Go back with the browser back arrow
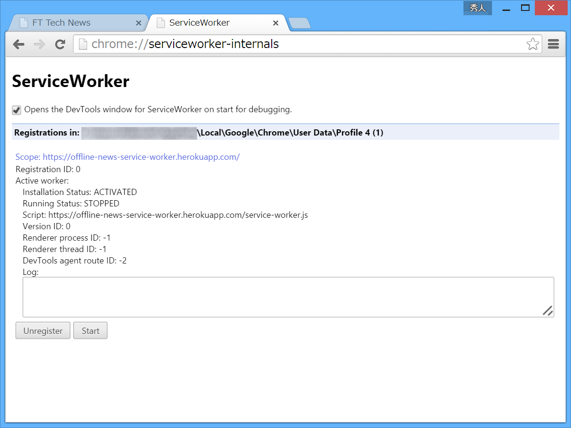The image size is (571, 428). pyautogui.click(x=19, y=44)
